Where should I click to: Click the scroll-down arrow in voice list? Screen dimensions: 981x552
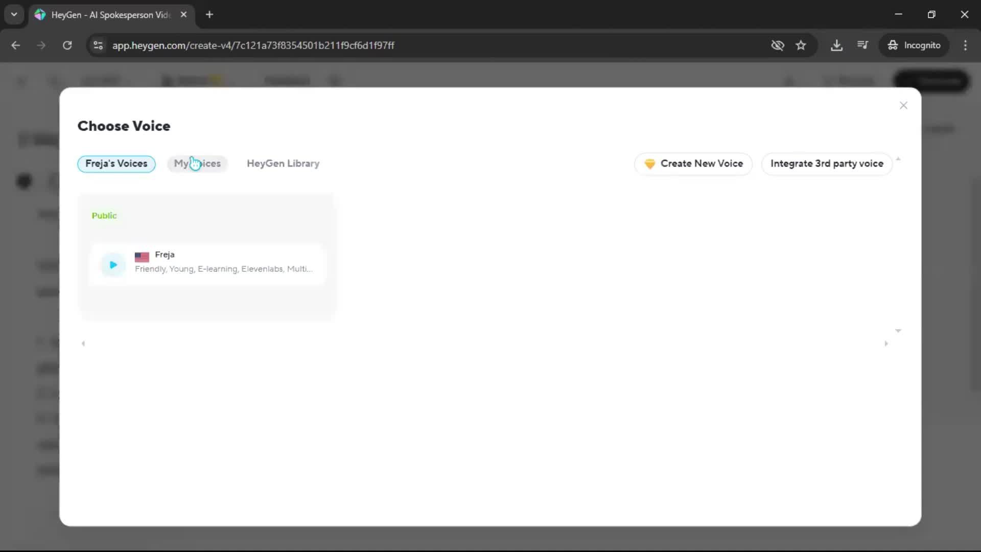click(898, 331)
